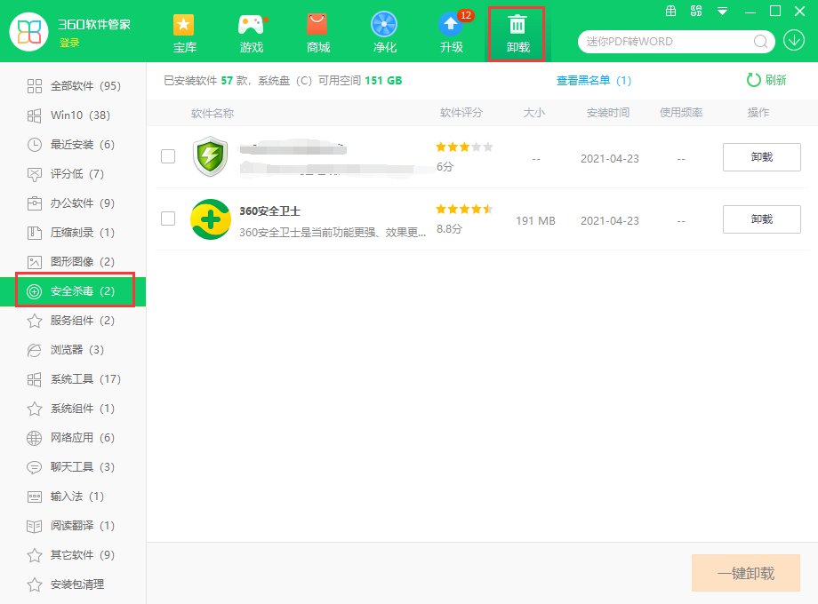
Task: Click the 一键卸载 batch uninstall button
Action: pyautogui.click(x=746, y=573)
